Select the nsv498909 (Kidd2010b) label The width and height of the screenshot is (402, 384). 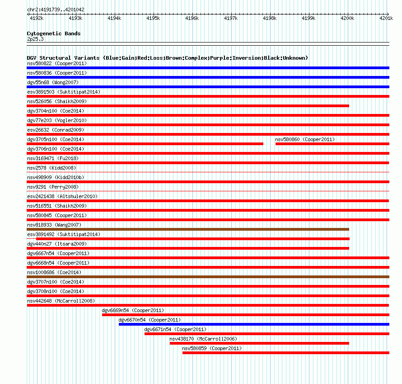[56, 177]
